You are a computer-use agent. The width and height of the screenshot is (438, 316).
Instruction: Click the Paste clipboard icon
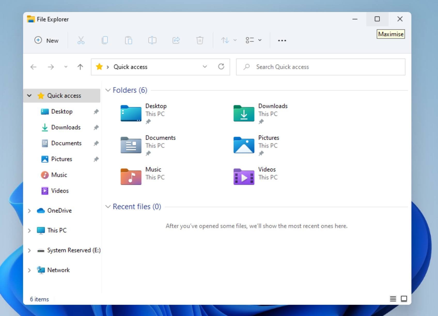pos(128,40)
